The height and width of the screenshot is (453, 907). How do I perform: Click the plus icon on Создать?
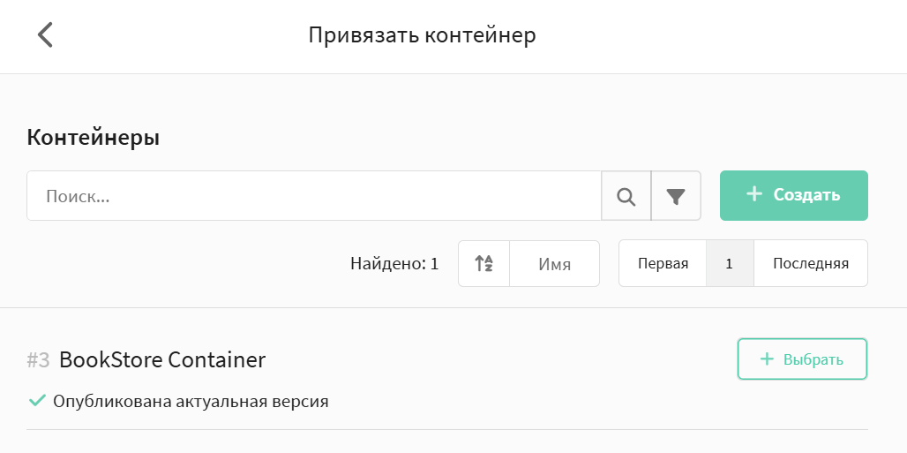pos(754,194)
